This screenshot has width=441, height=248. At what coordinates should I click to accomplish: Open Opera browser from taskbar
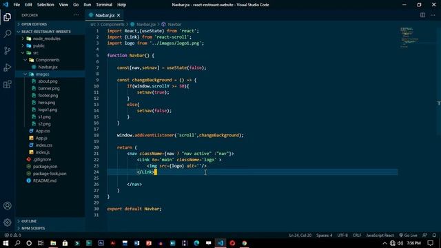[232, 243]
